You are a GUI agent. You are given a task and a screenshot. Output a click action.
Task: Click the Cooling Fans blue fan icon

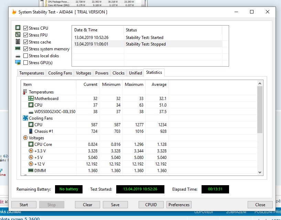pos(25,118)
